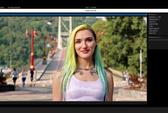The image size is (168, 113).
Task: Close the image viewport with the X icon
Action: [146, 14]
